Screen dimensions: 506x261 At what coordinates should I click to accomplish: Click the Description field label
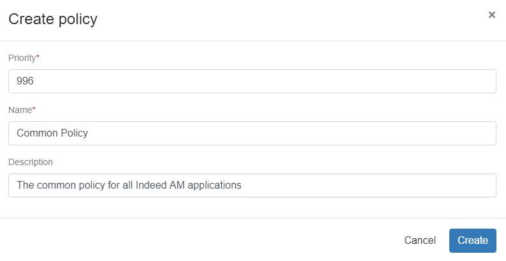click(x=31, y=162)
